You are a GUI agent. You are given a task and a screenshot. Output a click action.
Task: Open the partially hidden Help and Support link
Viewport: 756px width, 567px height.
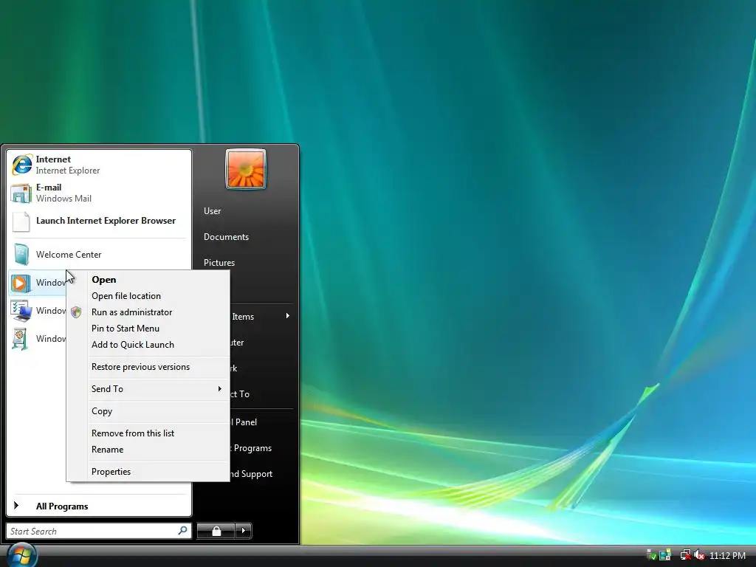point(252,474)
